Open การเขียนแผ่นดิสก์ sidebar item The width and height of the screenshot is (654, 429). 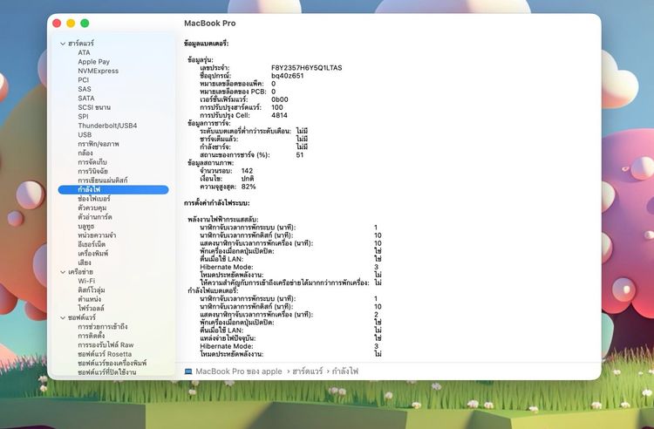click(103, 180)
